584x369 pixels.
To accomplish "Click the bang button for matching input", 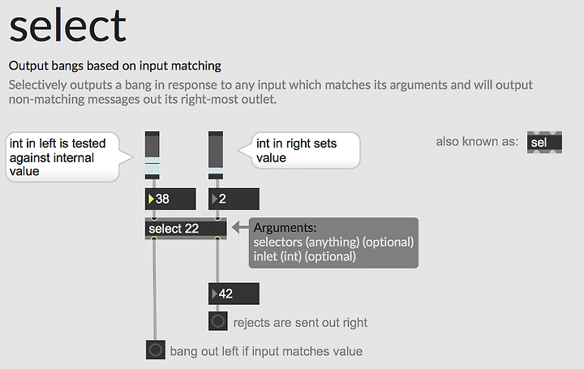I will 156,350.
